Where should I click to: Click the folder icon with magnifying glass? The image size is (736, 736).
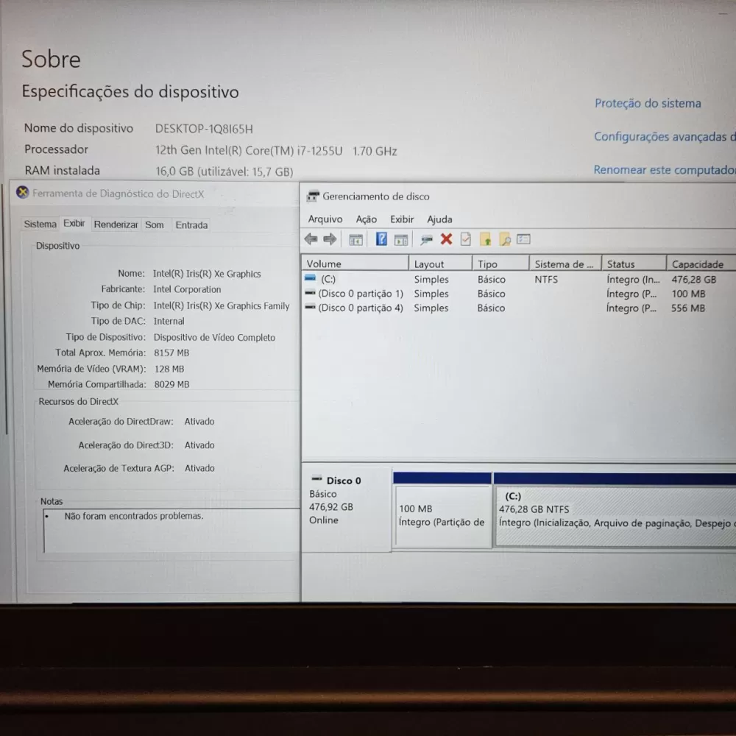[x=505, y=239]
